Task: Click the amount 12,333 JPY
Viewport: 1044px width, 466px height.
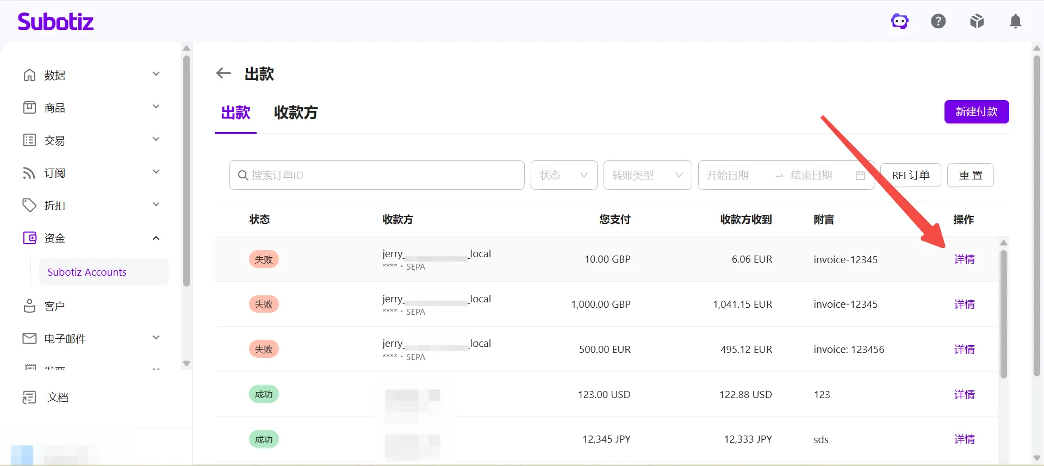Action: pyautogui.click(x=748, y=439)
